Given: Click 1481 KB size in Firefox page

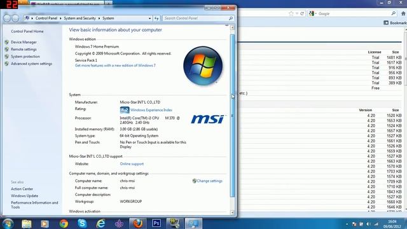Looking at the screenshot, I should pos(394,57).
